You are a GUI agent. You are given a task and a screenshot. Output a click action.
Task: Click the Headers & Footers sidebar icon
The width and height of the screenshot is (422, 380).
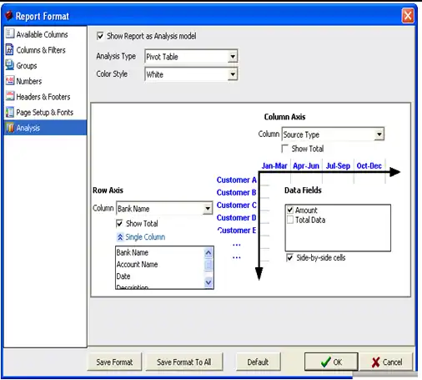pyautogui.click(x=9, y=96)
